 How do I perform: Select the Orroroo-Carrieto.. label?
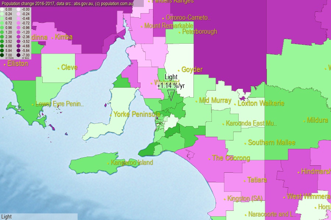[188, 18]
